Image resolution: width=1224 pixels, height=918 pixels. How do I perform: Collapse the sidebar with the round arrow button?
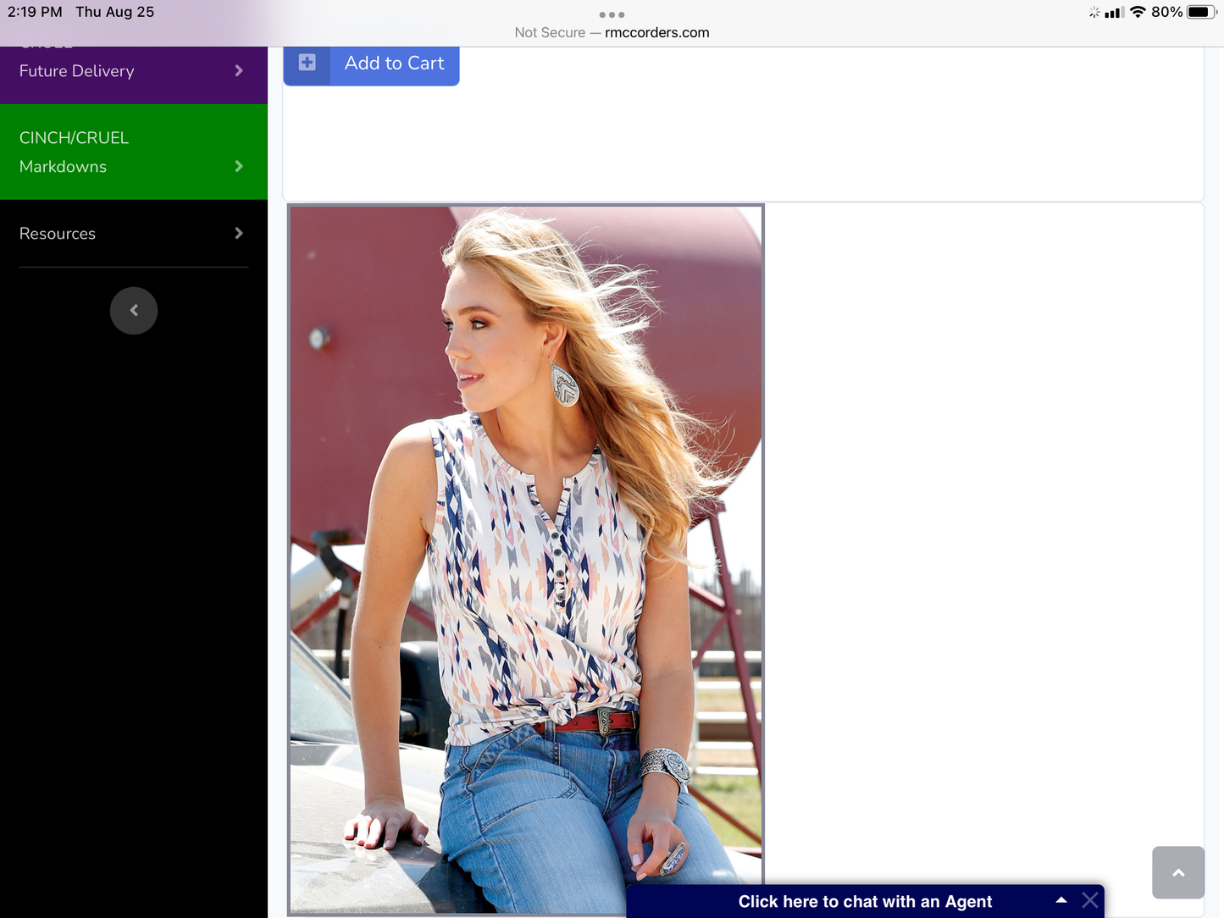point(134,311)
